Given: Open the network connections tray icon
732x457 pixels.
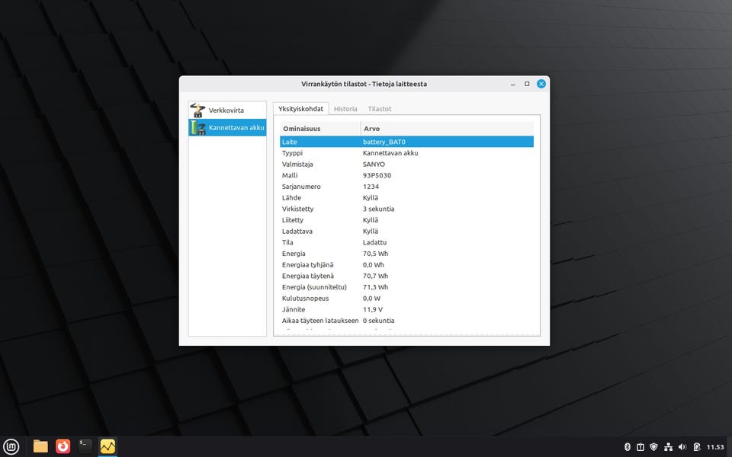Looking at the screenshot, I should (669, 447).
